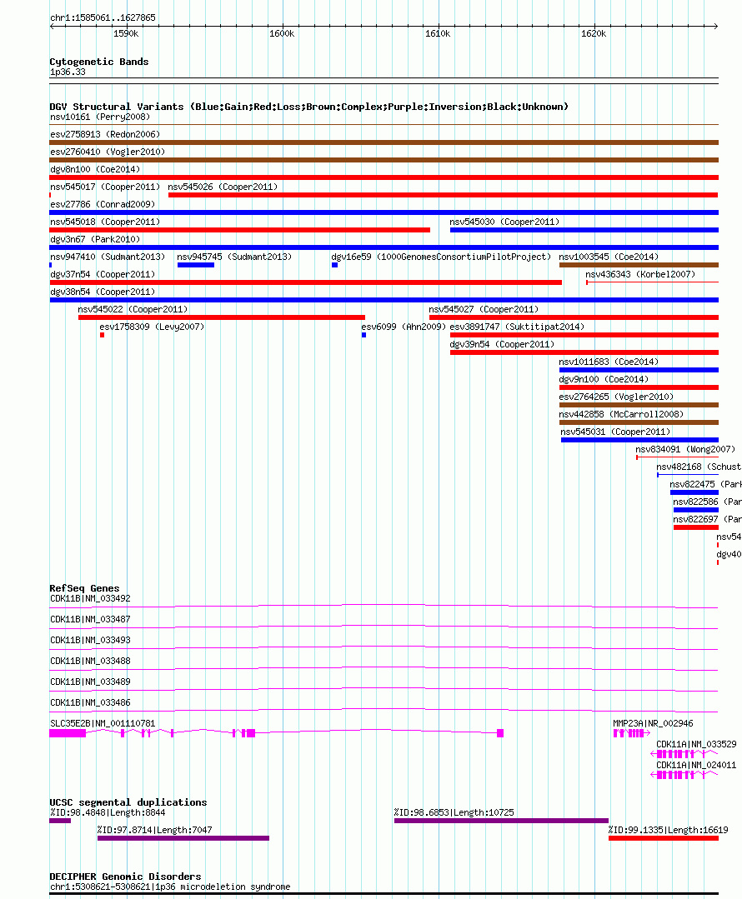Click nsv545018 (Cooper2011) variant label
This screenshot has width=742, height=899.
[105, 222]
